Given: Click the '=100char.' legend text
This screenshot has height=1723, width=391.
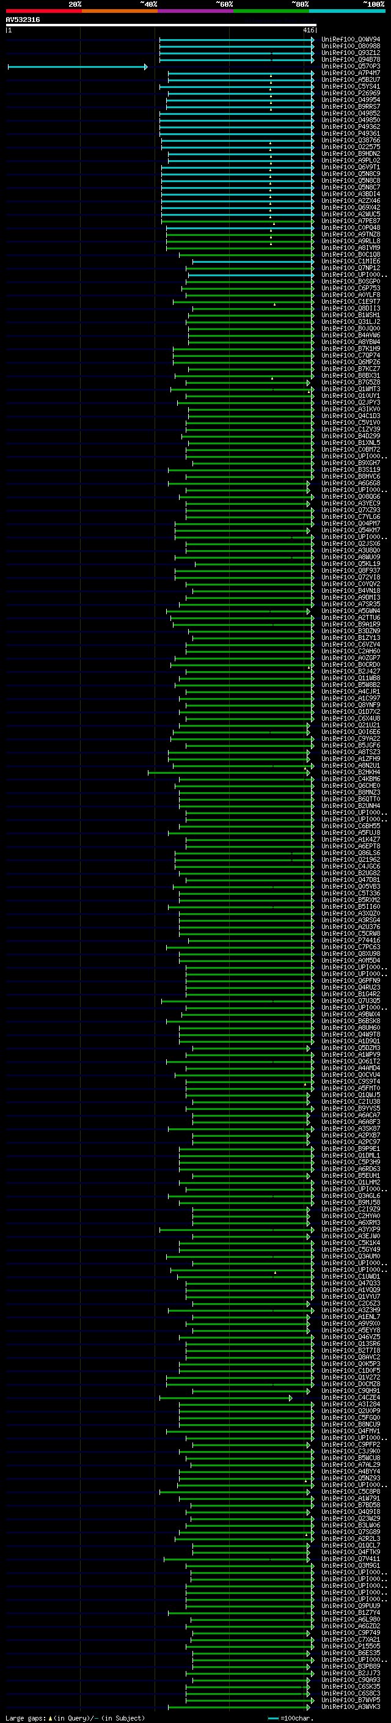Looking at the screenshot, I should pyautogui.click(x=296, y=1718).
